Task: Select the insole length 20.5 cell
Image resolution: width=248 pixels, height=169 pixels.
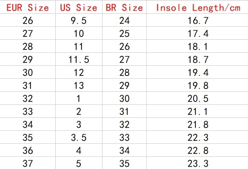Action: tap(197, 98)
